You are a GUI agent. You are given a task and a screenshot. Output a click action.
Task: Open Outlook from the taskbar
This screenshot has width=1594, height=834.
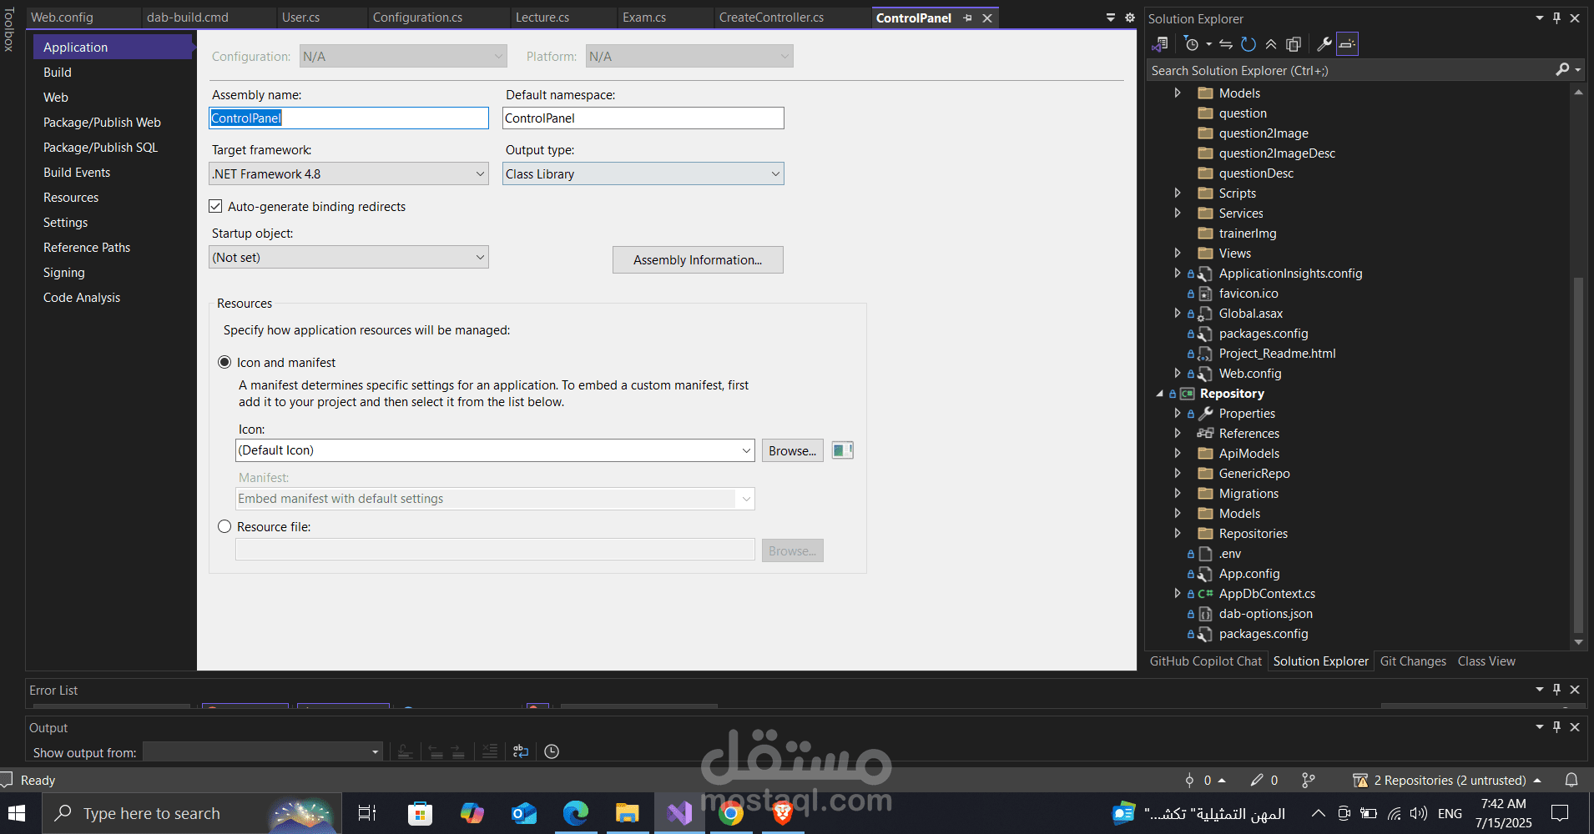tap(524, 813)
